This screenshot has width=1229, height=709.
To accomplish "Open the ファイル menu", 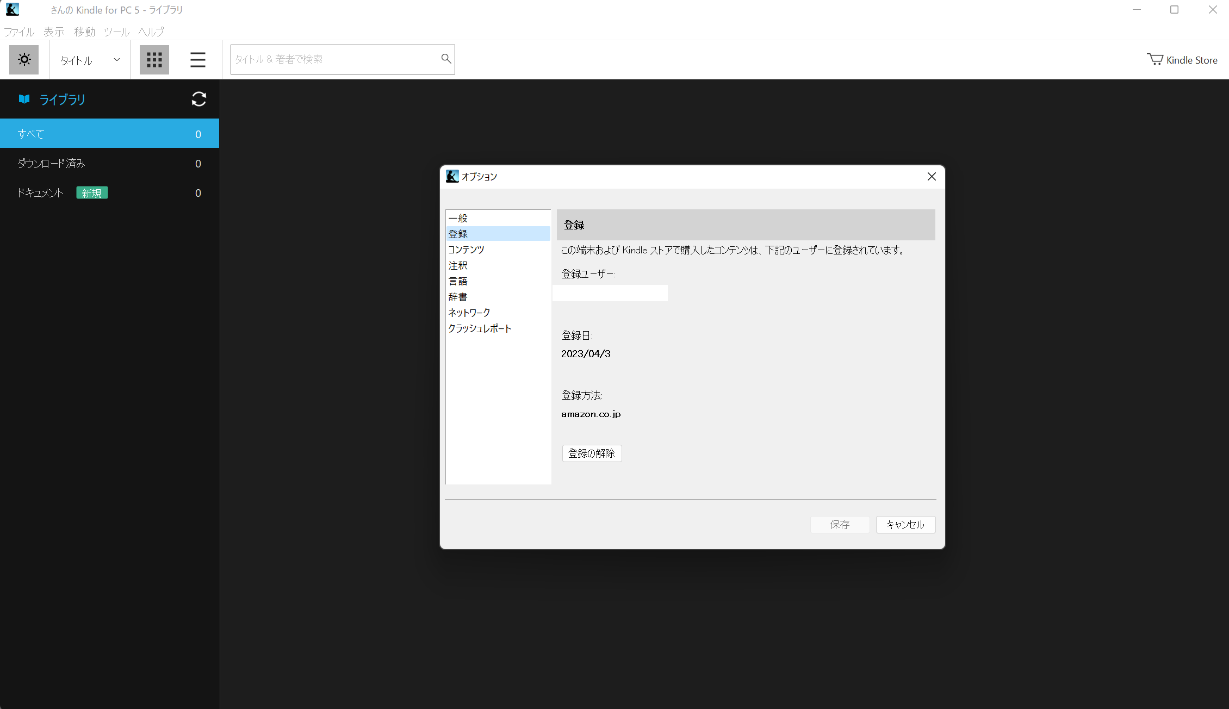I will (x=19, y=32).
